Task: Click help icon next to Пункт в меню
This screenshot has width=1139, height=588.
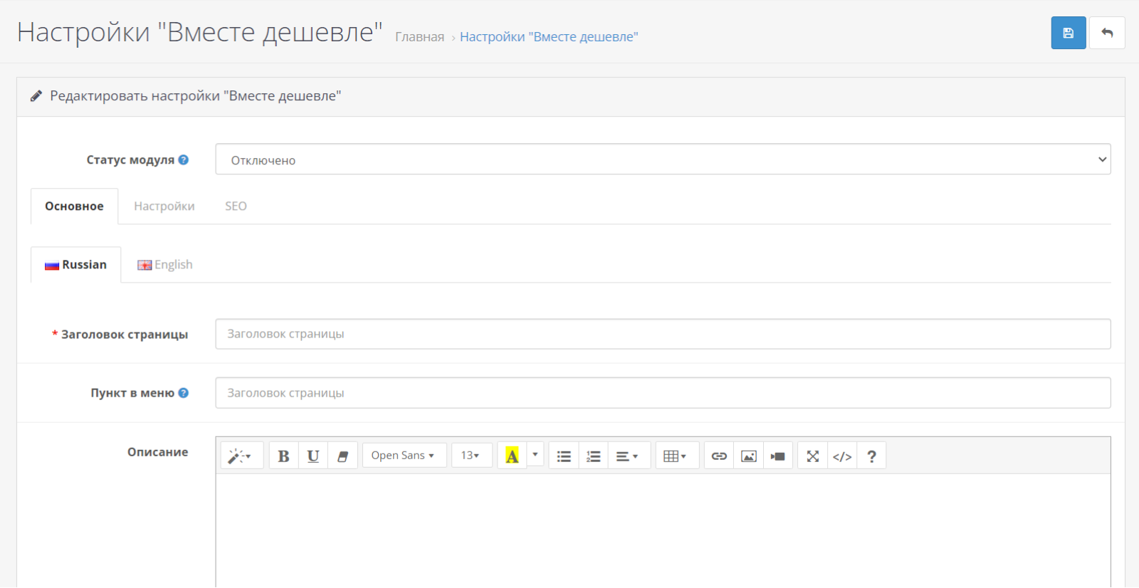Action: [184, 393]
